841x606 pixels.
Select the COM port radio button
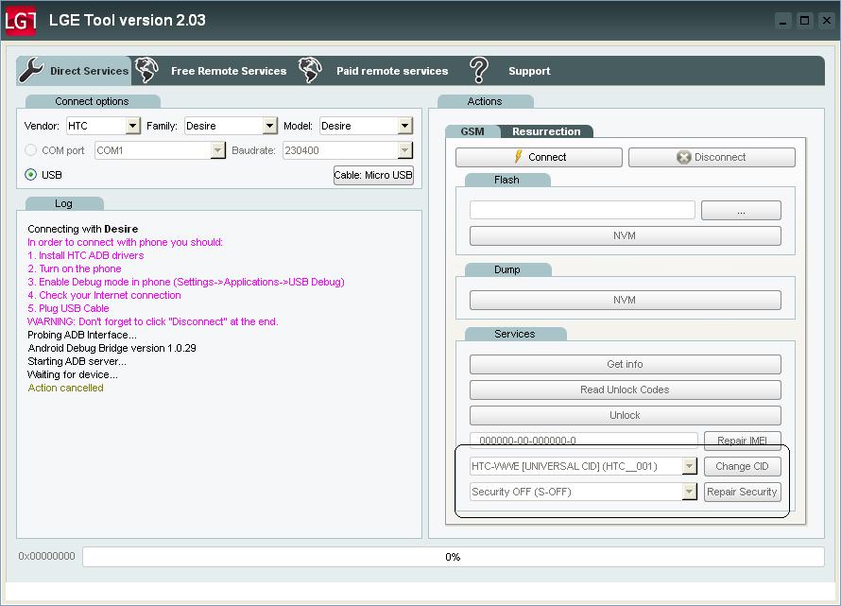[x=30, y=150]
